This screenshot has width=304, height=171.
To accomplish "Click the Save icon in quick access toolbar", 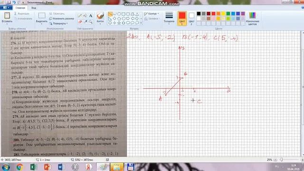I will pos(9,2).
